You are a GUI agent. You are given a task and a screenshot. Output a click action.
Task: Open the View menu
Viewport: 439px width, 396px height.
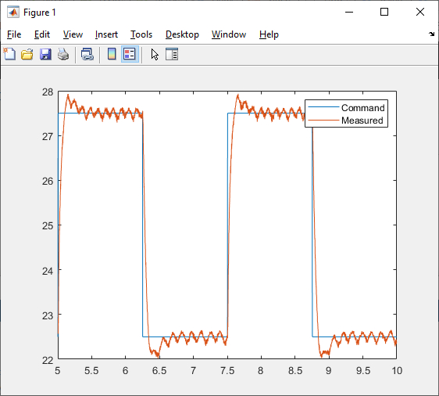click(73, 34)
